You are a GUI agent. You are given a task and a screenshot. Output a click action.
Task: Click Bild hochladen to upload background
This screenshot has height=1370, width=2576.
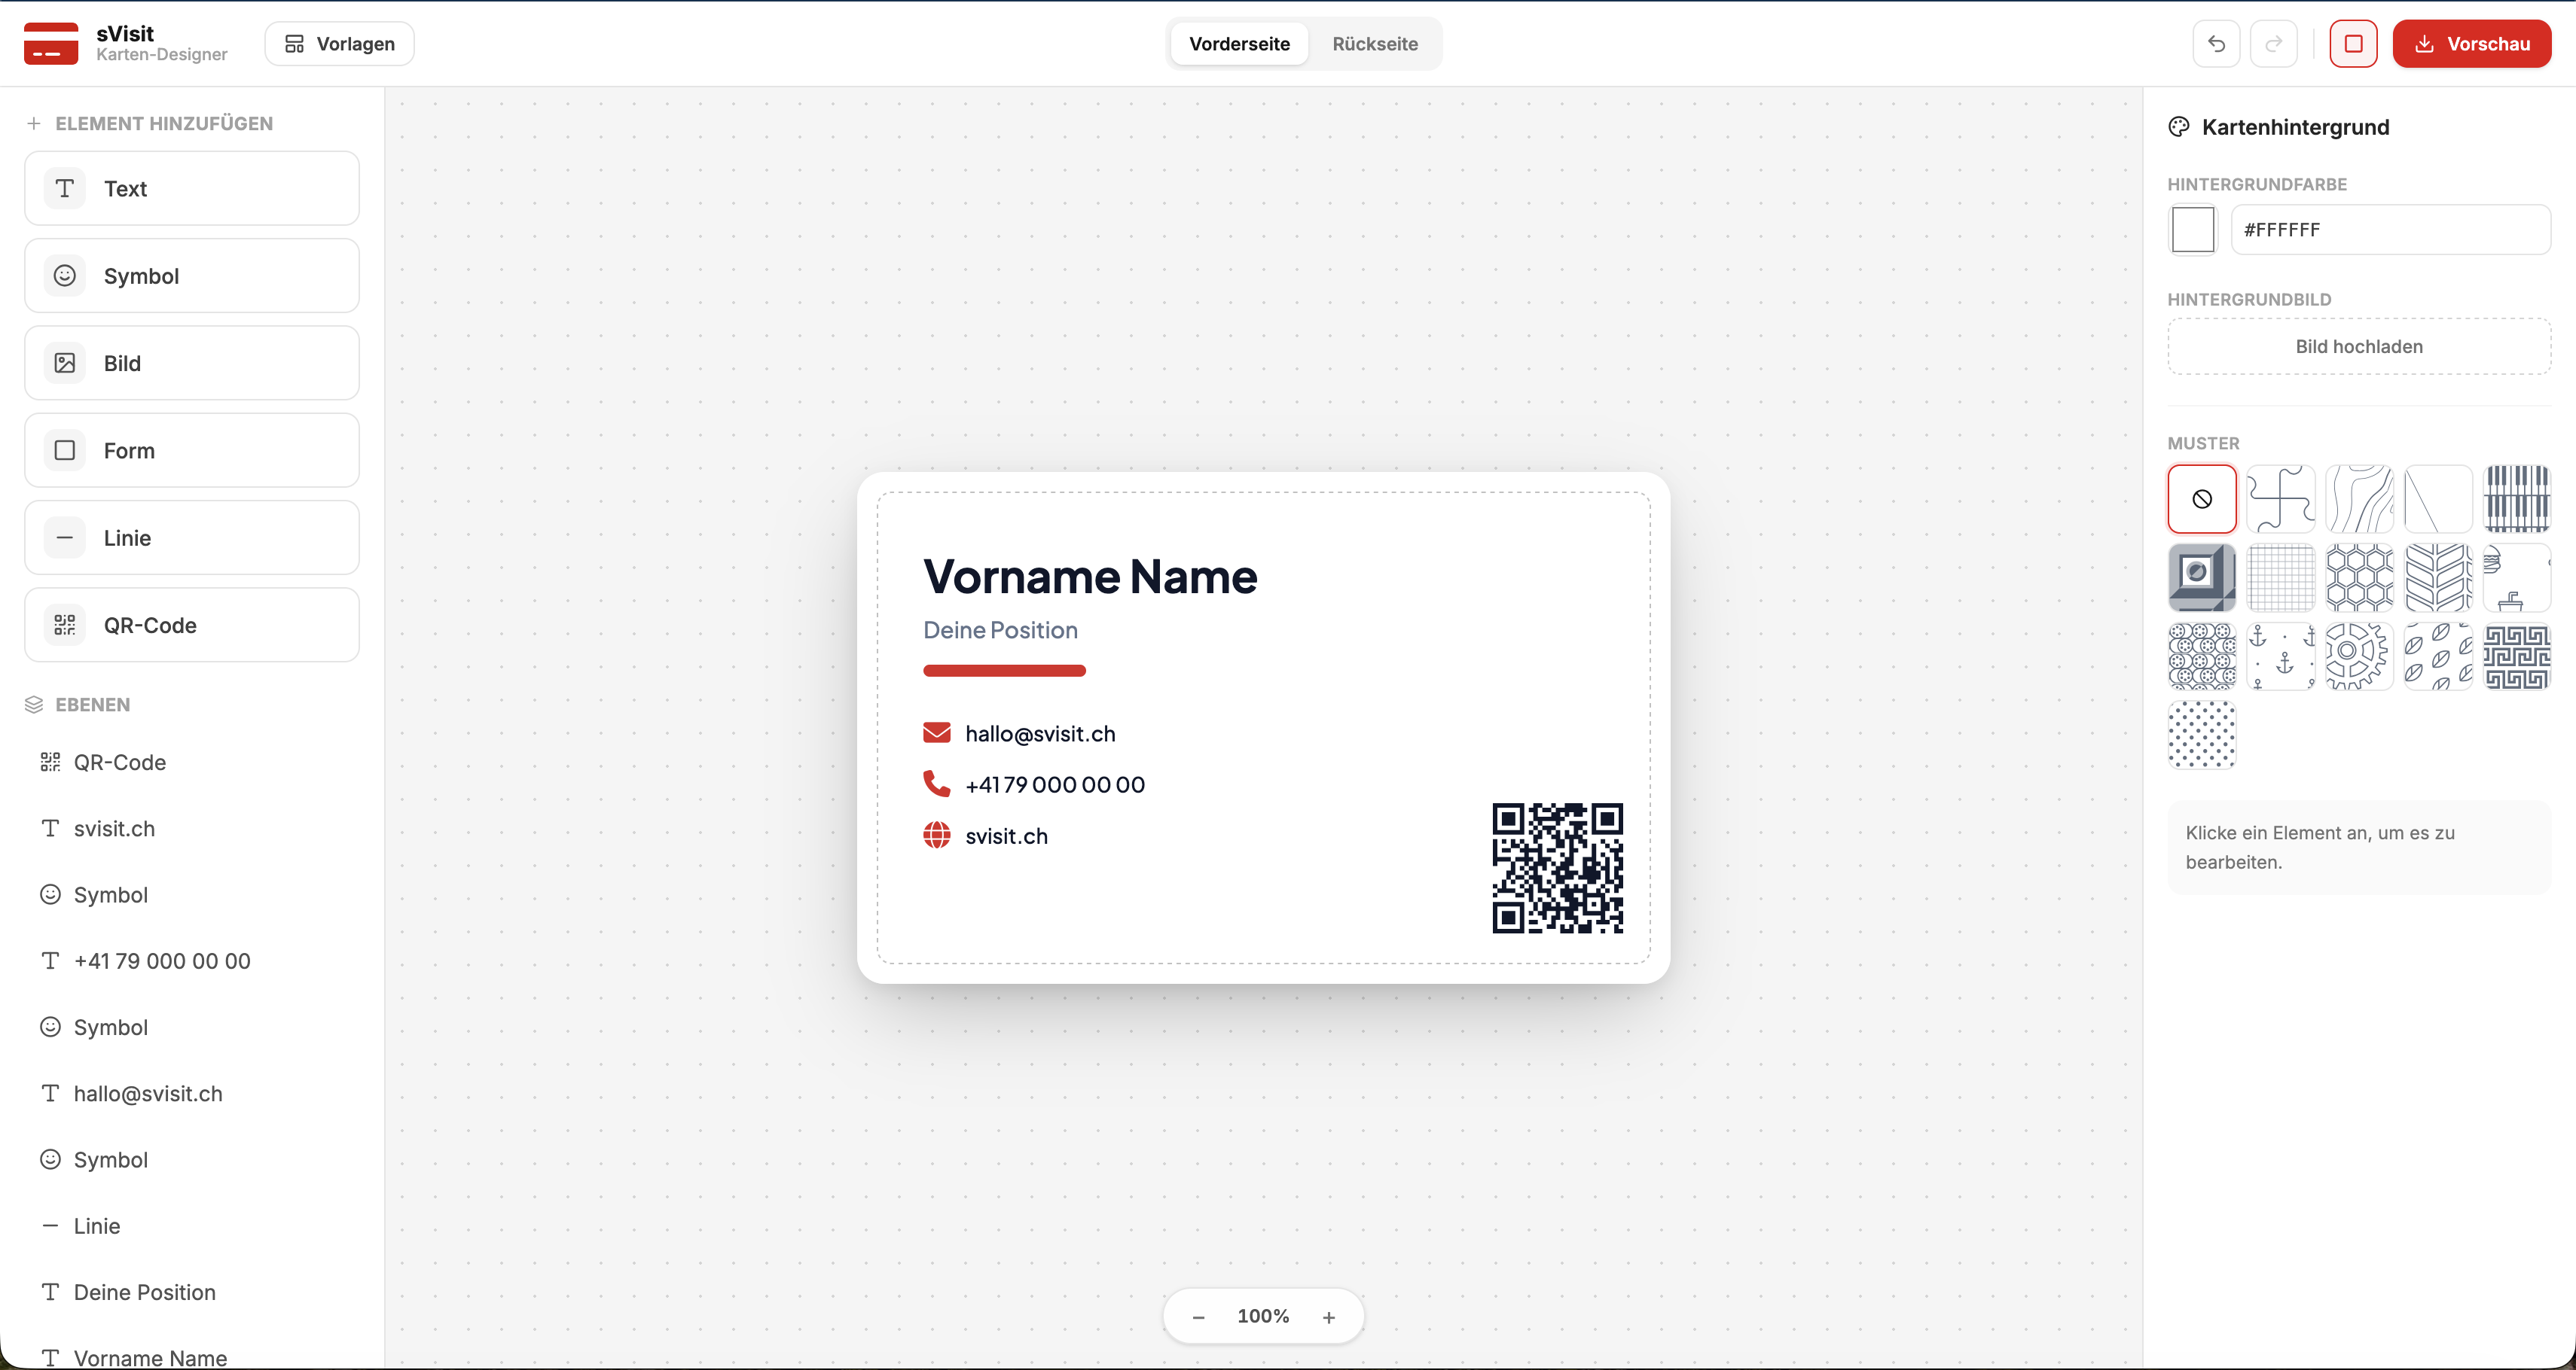2359,347
